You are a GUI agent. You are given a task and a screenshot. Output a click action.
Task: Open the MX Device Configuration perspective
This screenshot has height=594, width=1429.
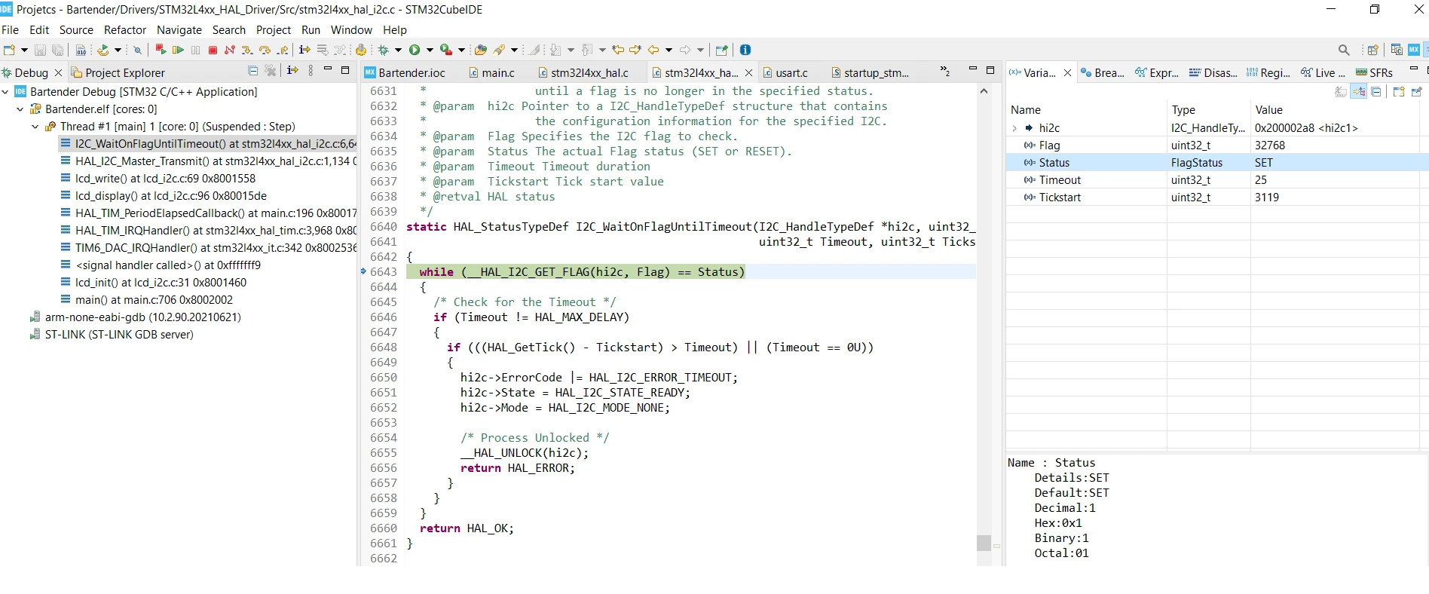1413,50
